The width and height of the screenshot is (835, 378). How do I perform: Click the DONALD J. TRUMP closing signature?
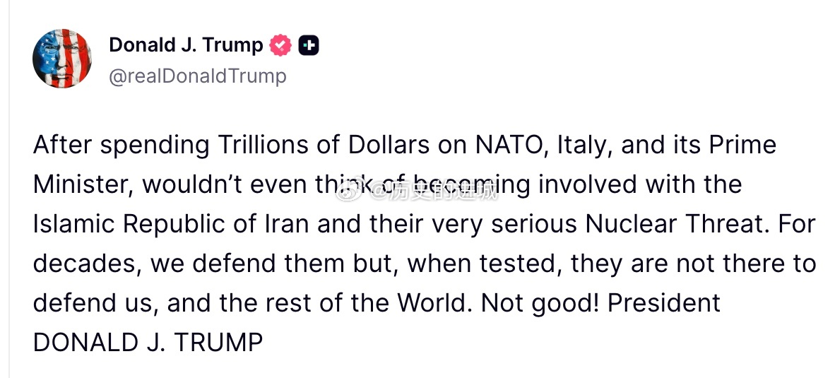[x=148, y=343]
